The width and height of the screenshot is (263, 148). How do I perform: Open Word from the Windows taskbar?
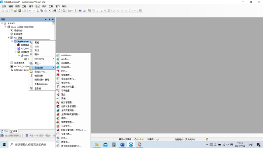123,144
